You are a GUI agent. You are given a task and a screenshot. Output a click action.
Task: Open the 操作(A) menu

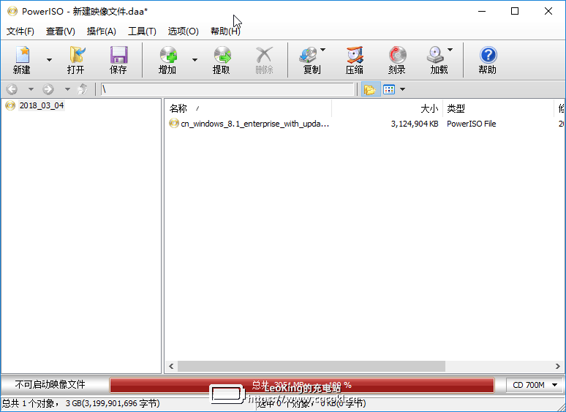[x=102, y=31]
